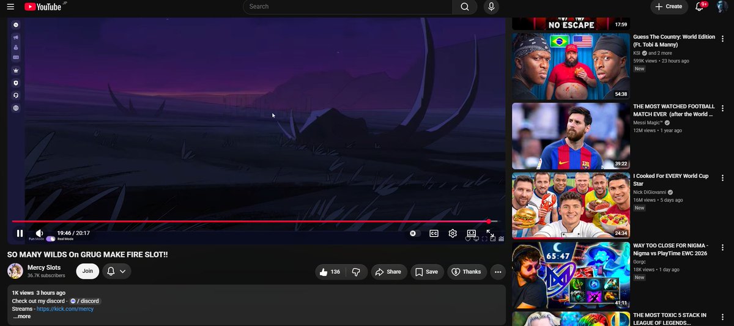
Task: Open the account avatar menu
Action: tap(722, 7)
